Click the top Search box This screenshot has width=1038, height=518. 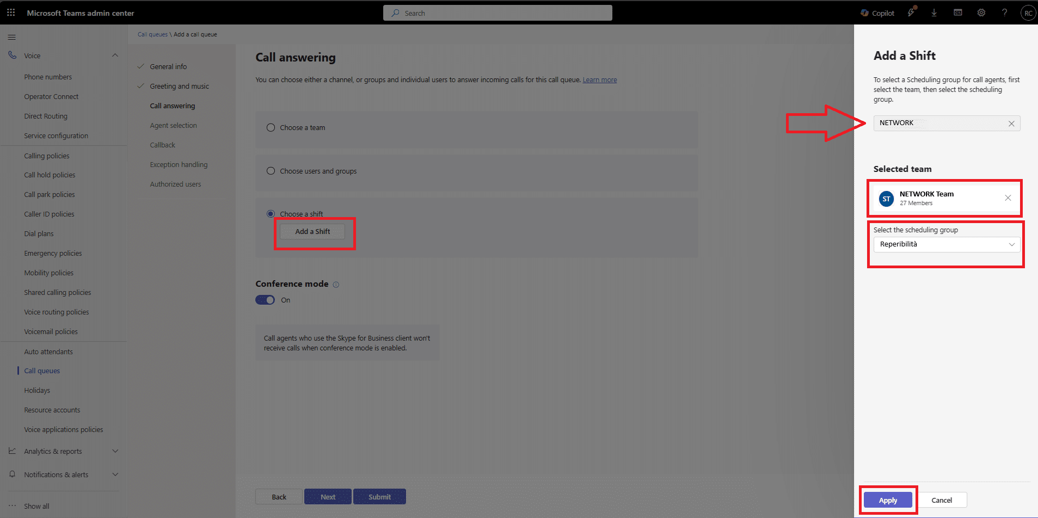[x=497, y=13]
